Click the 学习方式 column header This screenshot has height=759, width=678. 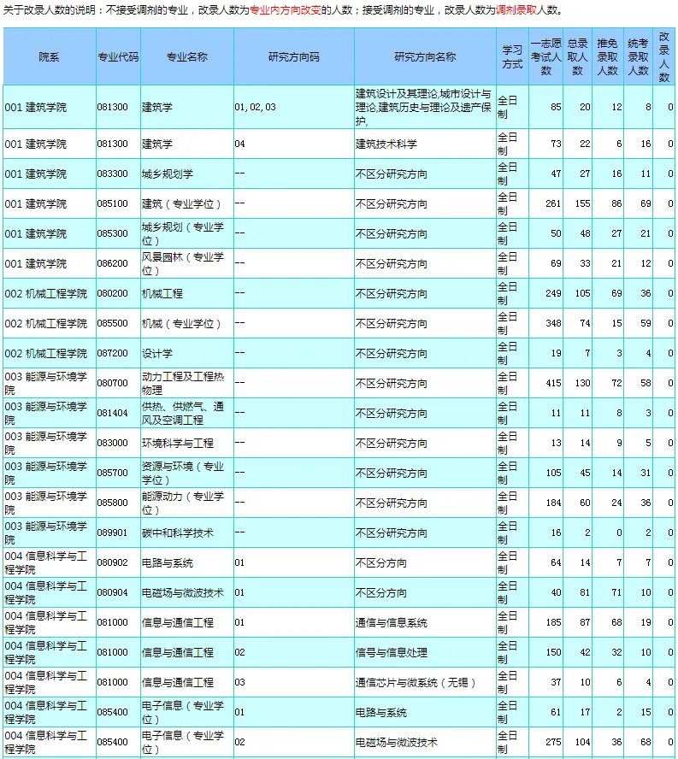(x=512, y=57)
